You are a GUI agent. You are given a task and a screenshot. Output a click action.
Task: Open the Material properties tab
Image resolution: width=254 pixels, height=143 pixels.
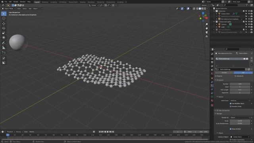(212, 100)
